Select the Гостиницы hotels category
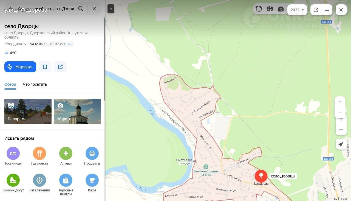This screenshot has height=201, width=351. (x=13, y=153)
